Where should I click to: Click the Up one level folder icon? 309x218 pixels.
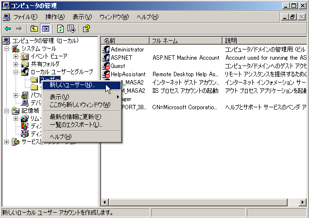point(34,29)
